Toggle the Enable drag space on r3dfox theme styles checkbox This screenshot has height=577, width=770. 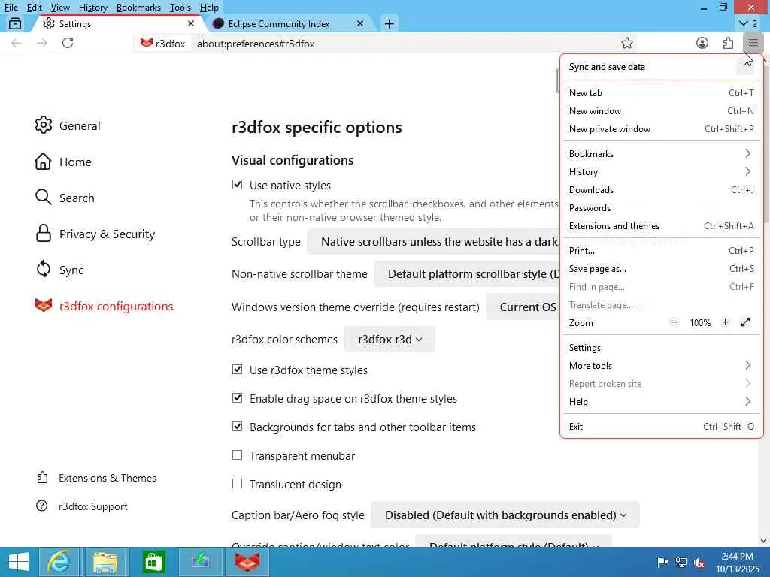pyautogui.click(x=237, y=398)
